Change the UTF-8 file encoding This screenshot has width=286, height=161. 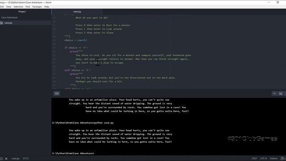click(x=263, y=158)
